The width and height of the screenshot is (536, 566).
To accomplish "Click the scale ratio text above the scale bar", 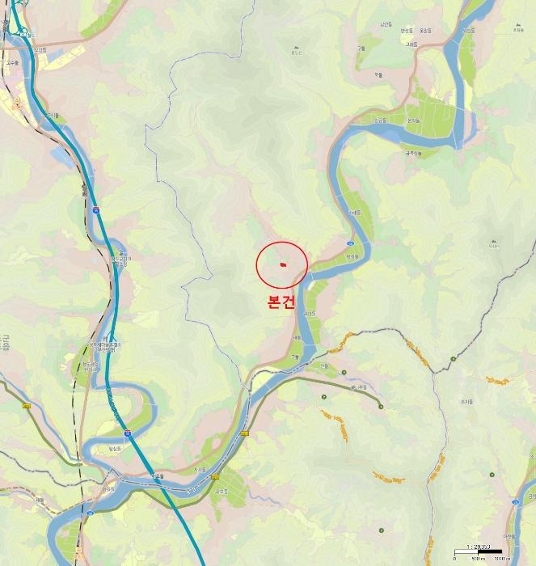I will point(479,547).
